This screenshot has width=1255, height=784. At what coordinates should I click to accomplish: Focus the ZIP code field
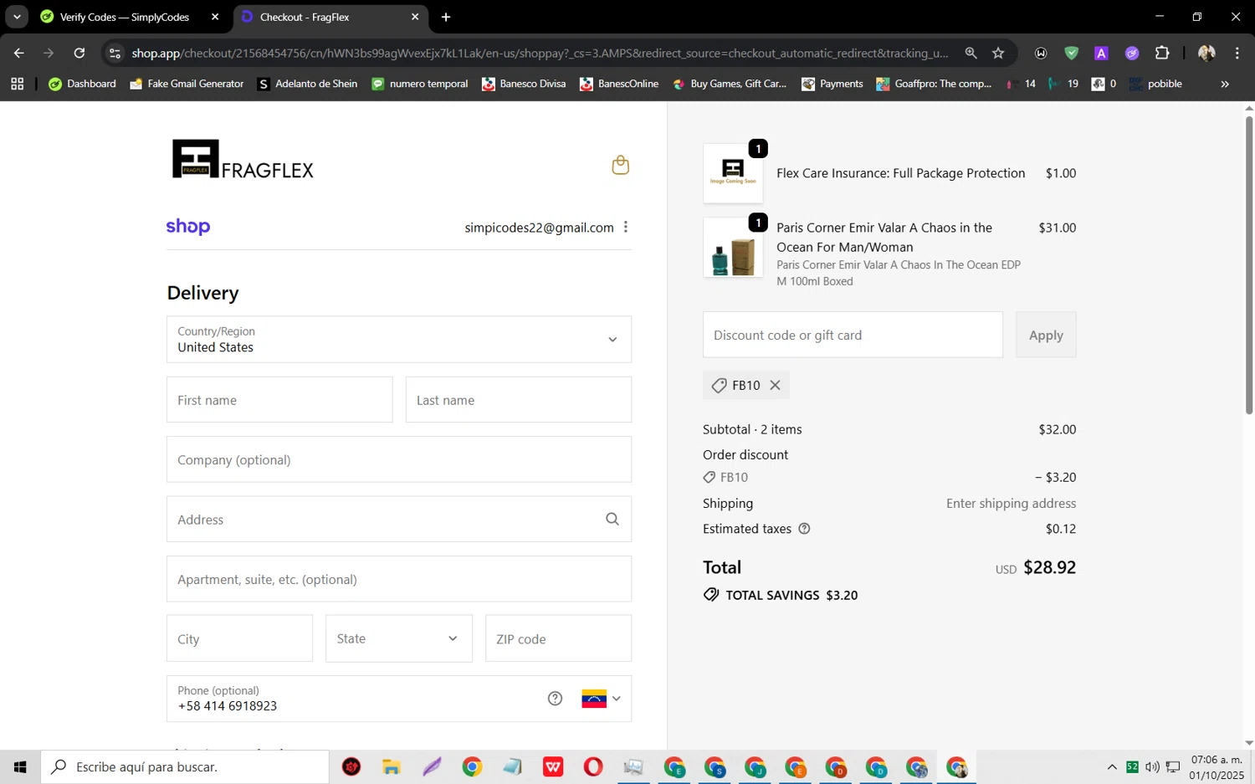558,638
